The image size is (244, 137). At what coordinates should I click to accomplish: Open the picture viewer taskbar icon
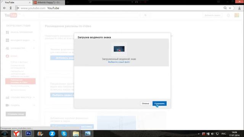coord(88,134)
